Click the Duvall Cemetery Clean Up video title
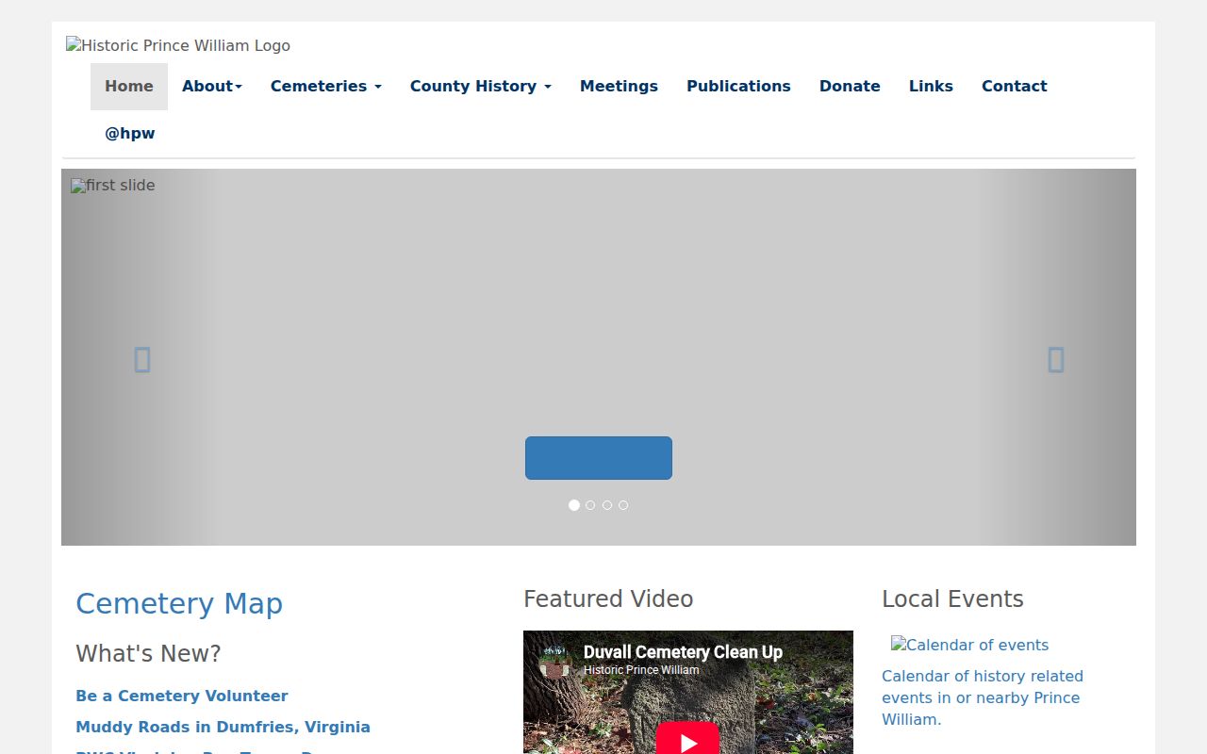 coord(683,652)
